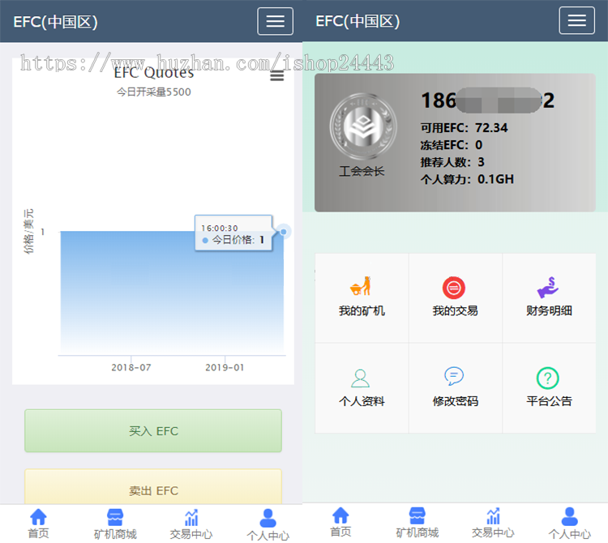Click 个人资料 label text
The image size is (608, 543).
[x=362, y=401]
